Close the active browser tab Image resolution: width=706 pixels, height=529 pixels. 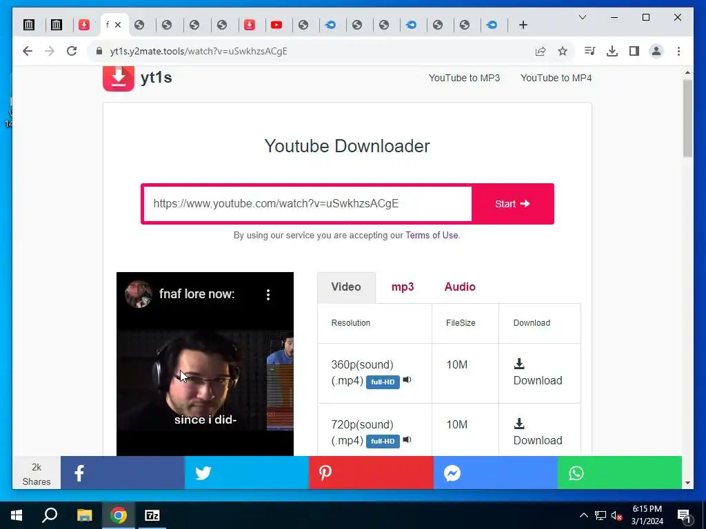coord(118,25)
